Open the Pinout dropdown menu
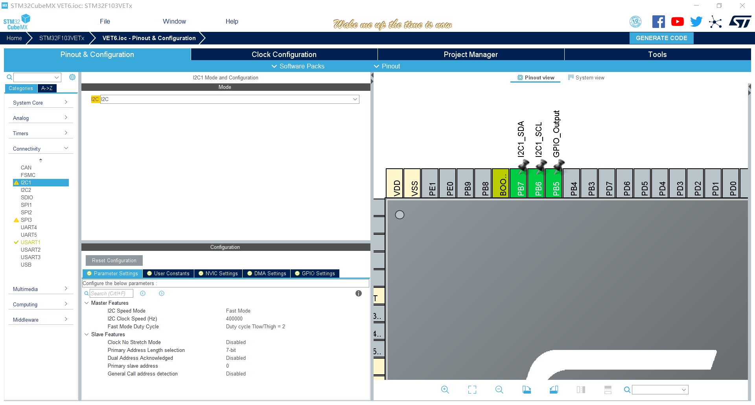This screenshot has width=755, height=405. [387, 66]
